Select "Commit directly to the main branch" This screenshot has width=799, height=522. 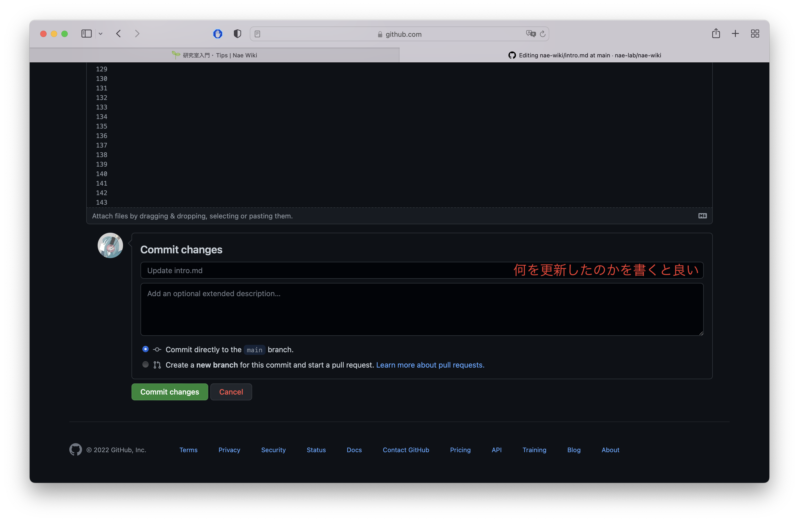point(145,349)
